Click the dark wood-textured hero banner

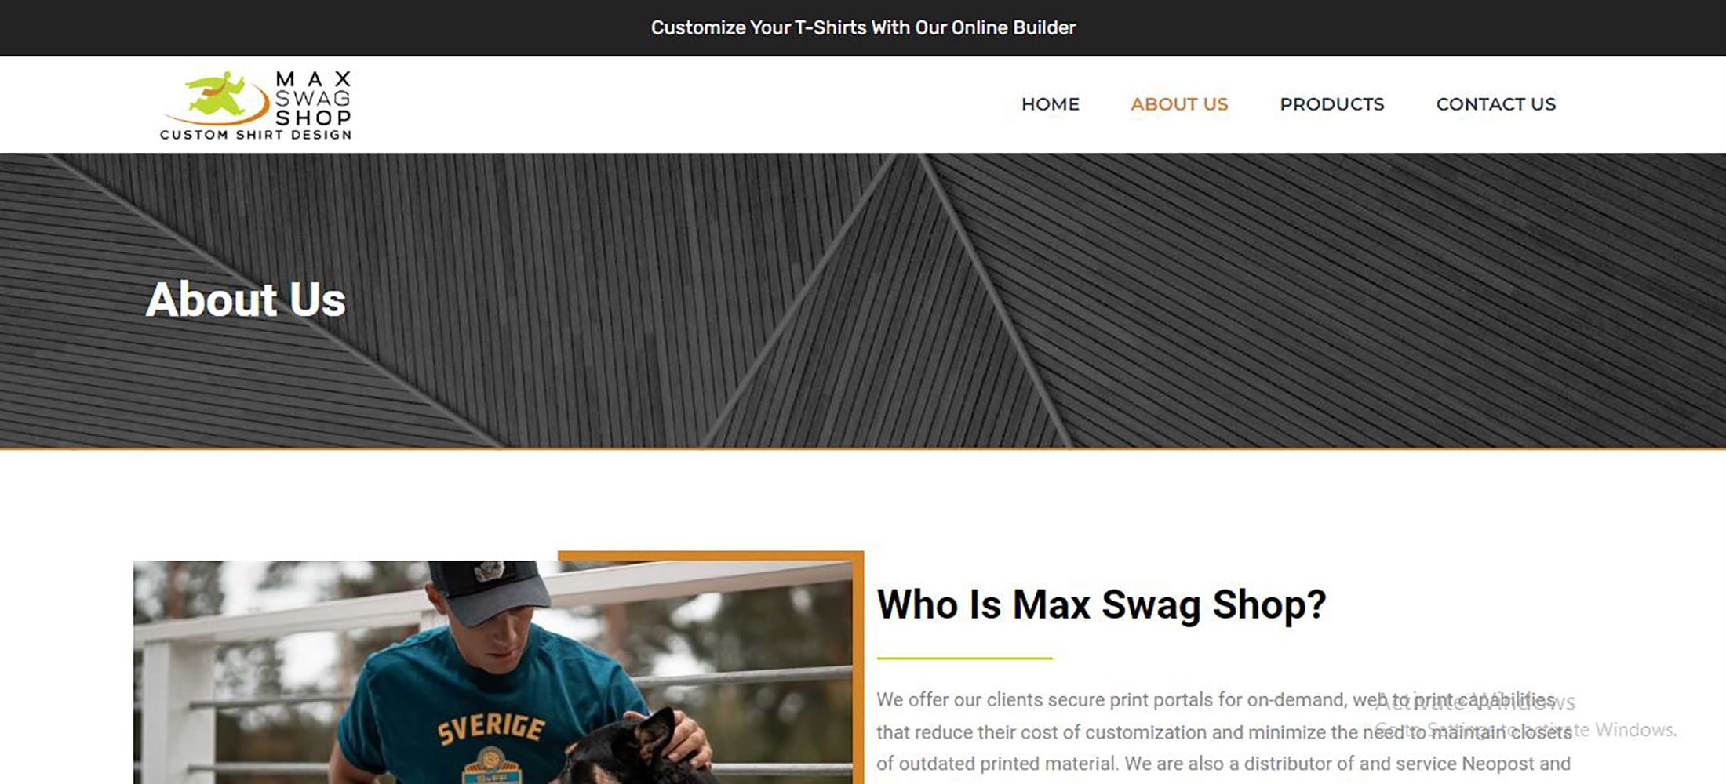click(x=863, y=300)
